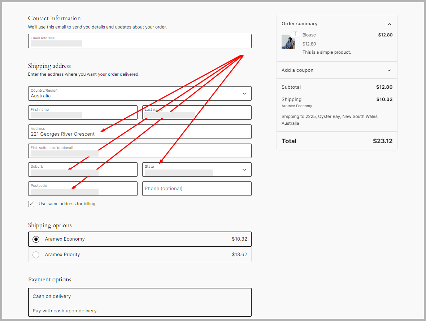This screenshot has height=321, width=426.
Task: Click the Postcode input field
Action: (83, 189)
